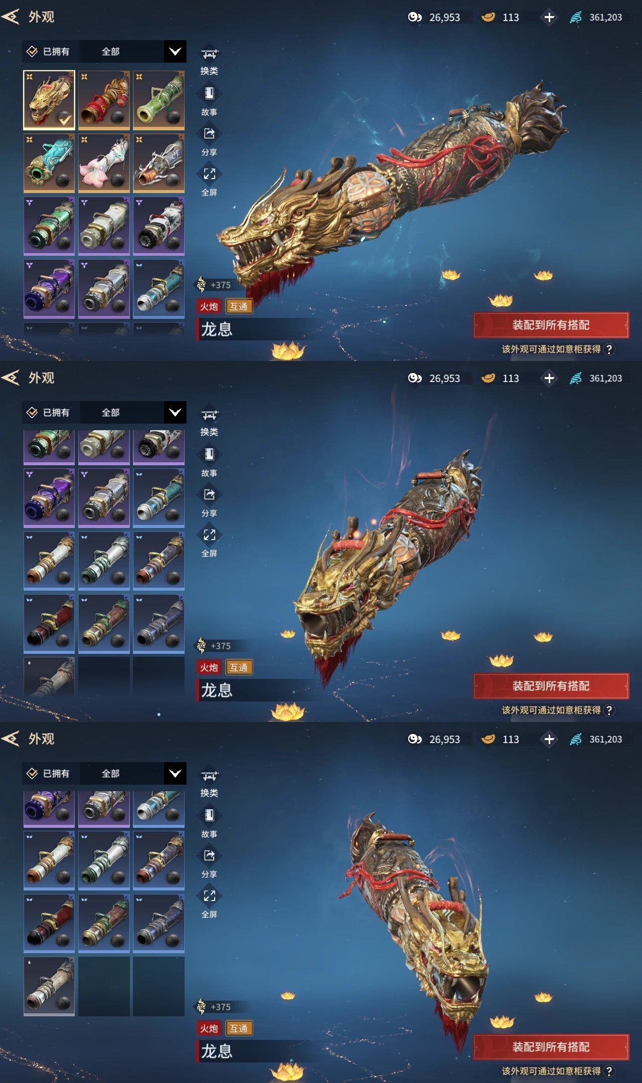Click the 分享 share icon in the bottom screenshot

click(209, 855)
